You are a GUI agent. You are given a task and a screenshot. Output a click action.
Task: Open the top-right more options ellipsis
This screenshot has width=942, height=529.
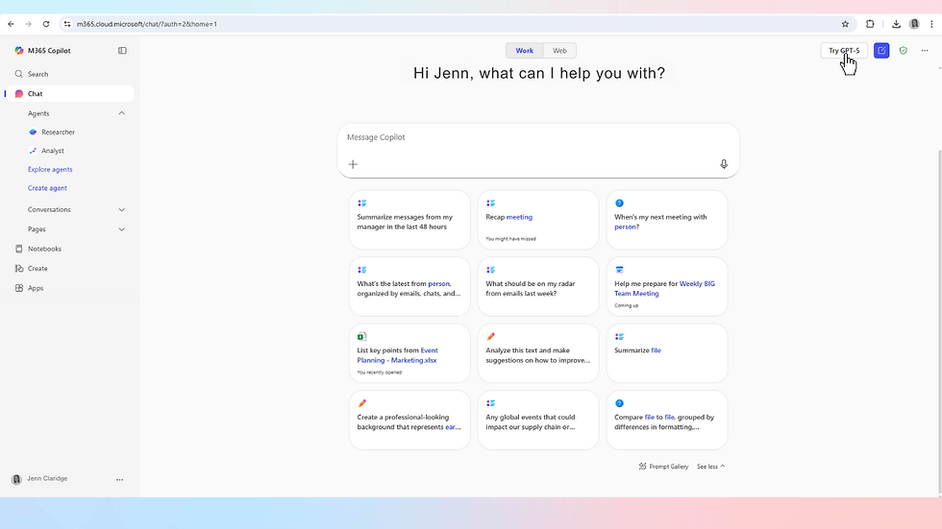[x=925, y=50]
